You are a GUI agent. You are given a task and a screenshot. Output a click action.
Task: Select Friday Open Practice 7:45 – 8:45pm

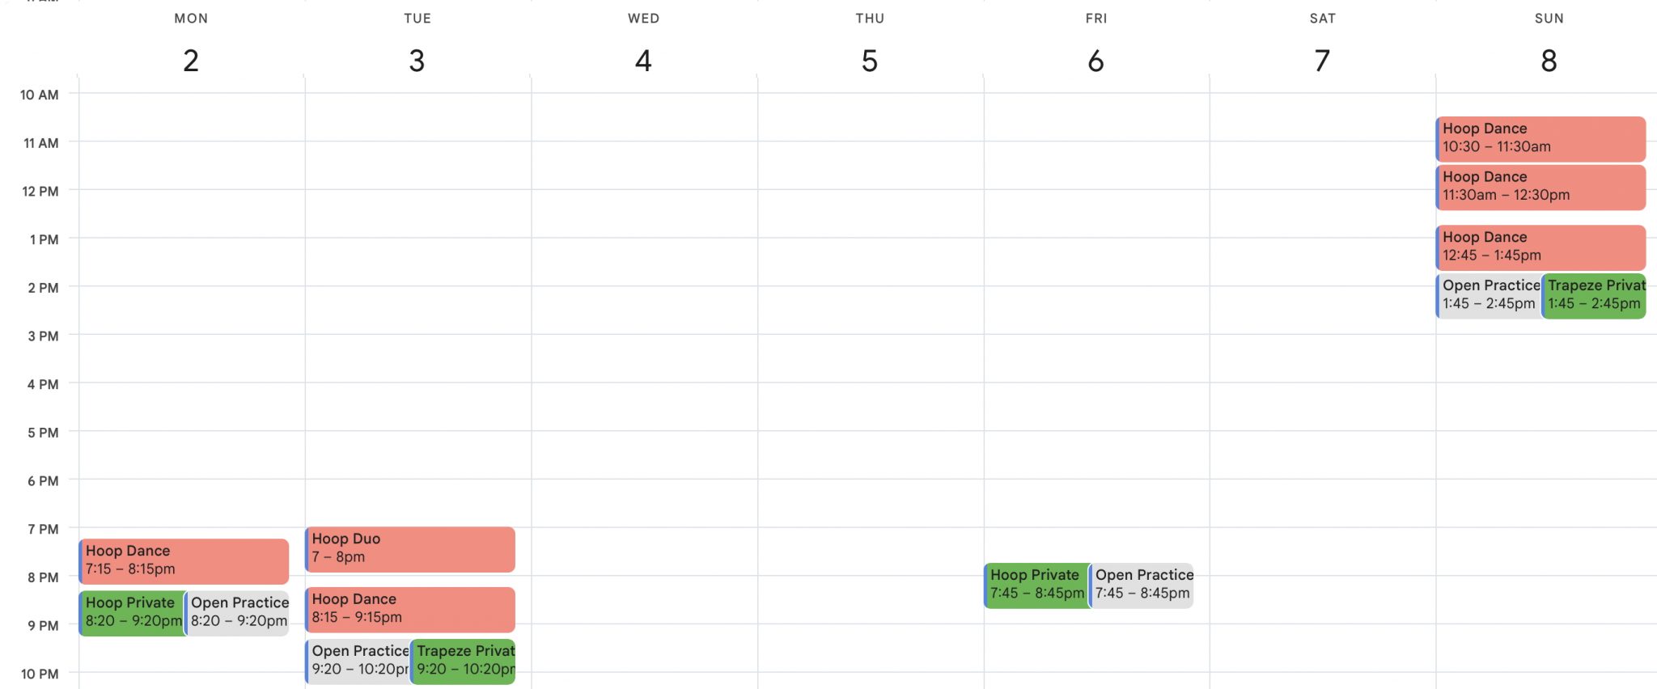(x=1142, y=585)
